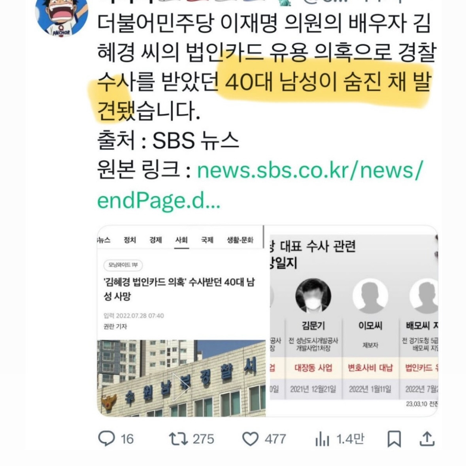Click reporter name 권란 기자
This screenshot has width=466, height=466.
pyautogui.click(x=115, y=326)
